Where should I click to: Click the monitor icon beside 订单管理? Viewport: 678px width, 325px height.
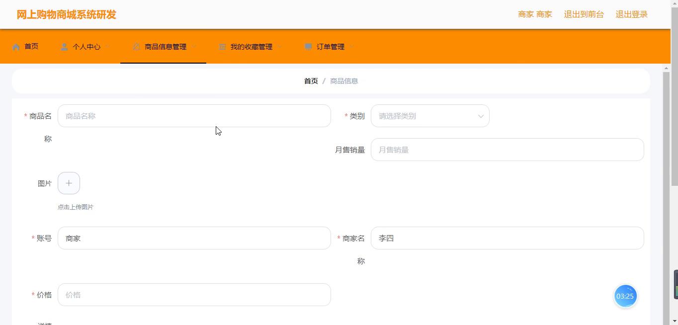tap(308, 47)
